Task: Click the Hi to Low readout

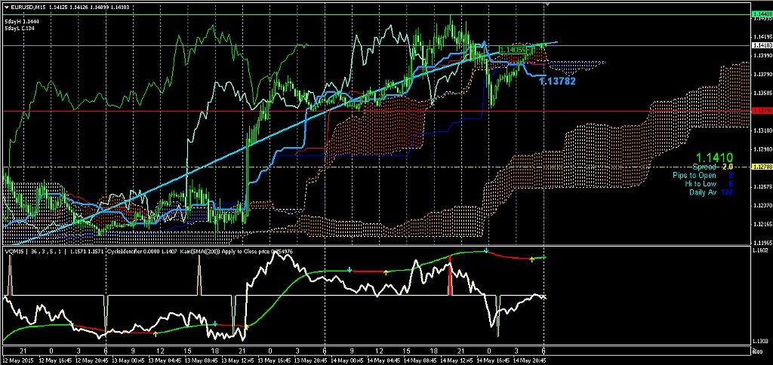Action: (x=708, y=184)
